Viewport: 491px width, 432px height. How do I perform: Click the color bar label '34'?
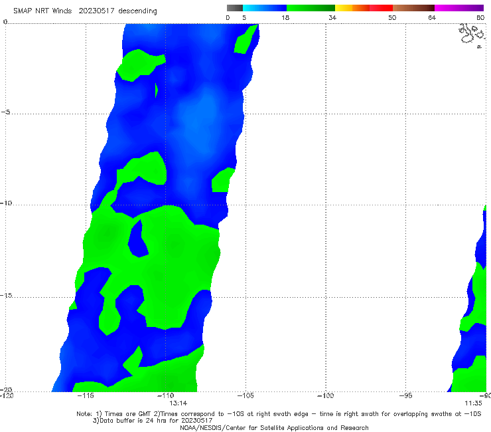(x=332, y=17)
